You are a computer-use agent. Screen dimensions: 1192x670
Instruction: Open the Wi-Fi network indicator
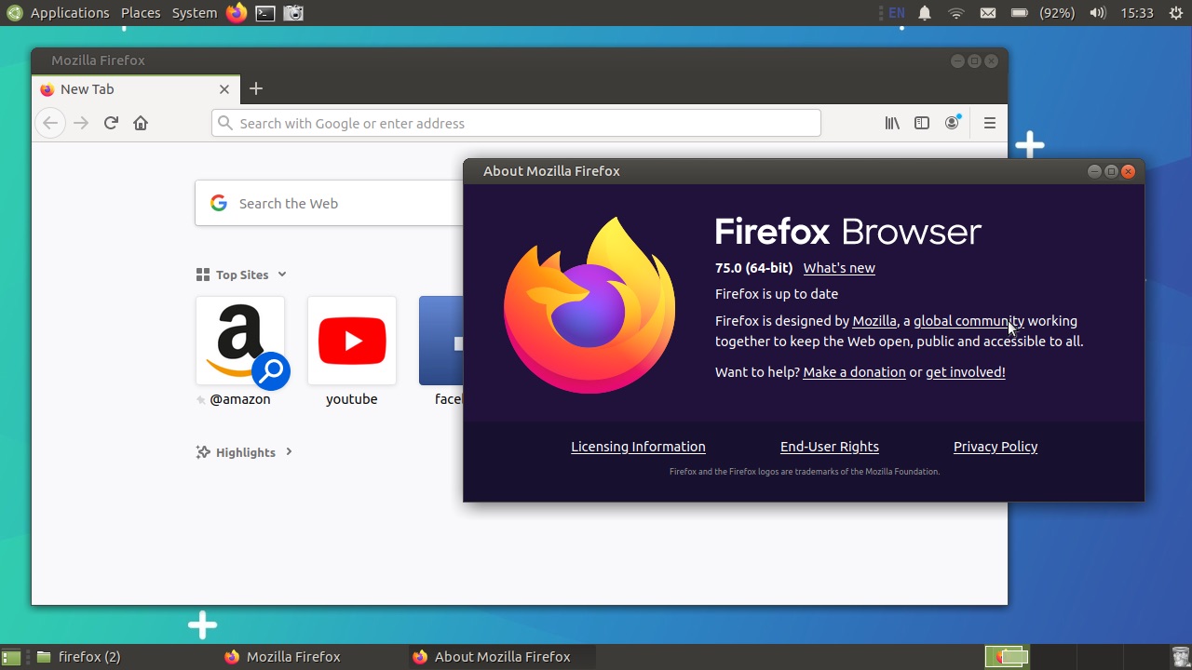click(x=956, y=13)
